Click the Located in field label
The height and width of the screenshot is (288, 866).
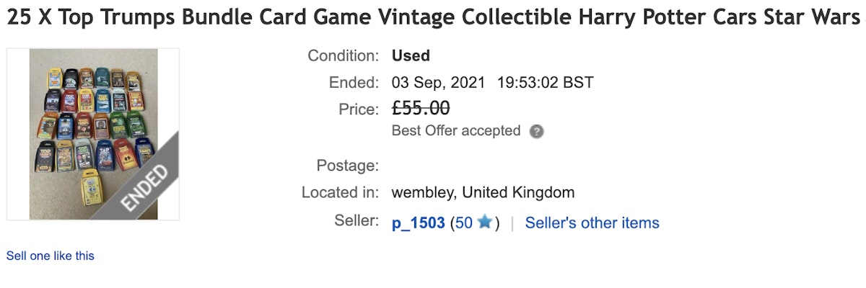340,193
